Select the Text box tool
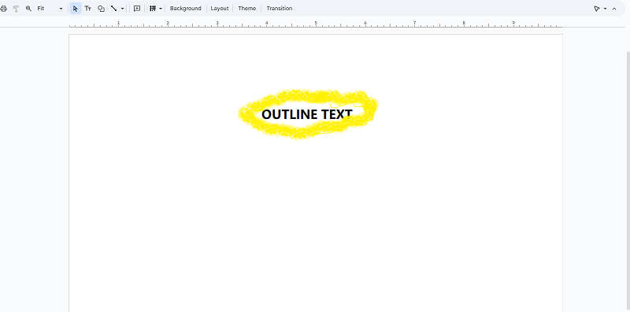Screen dimensions: 630x312 tap(88, 9)
